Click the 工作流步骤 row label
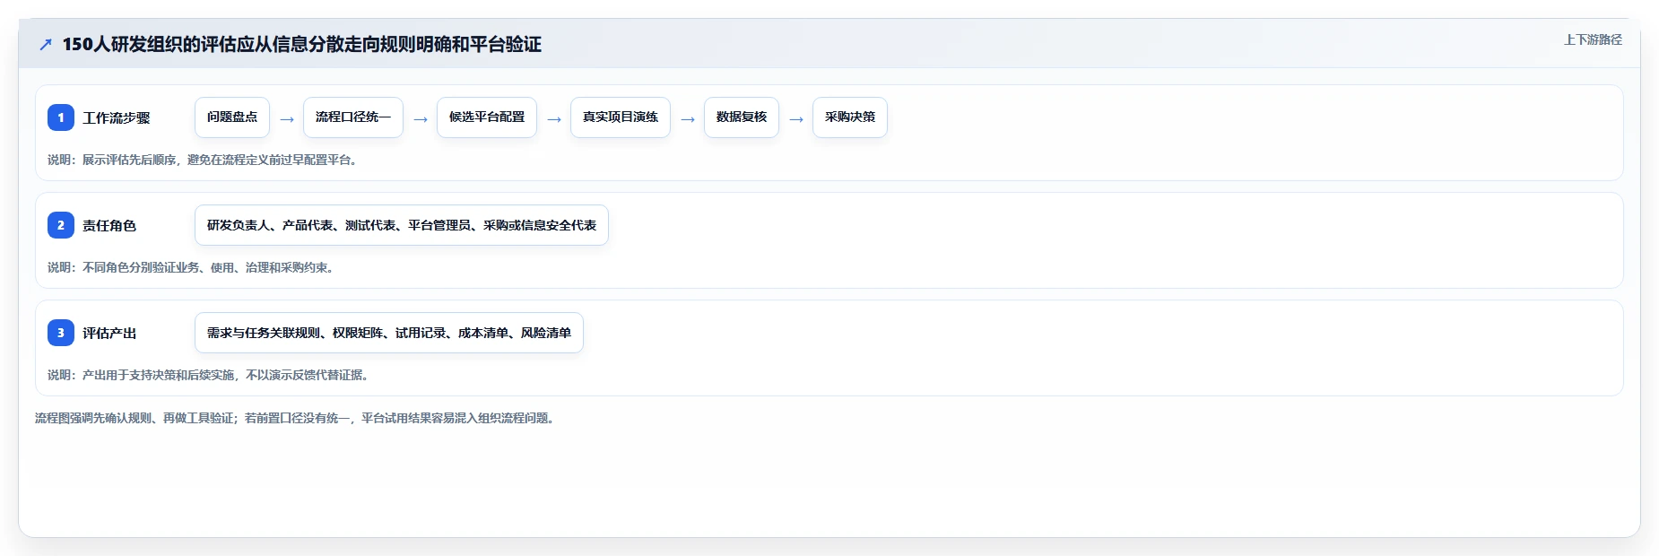This screenshot has height=556, width=1659. (x=117, y=118)
